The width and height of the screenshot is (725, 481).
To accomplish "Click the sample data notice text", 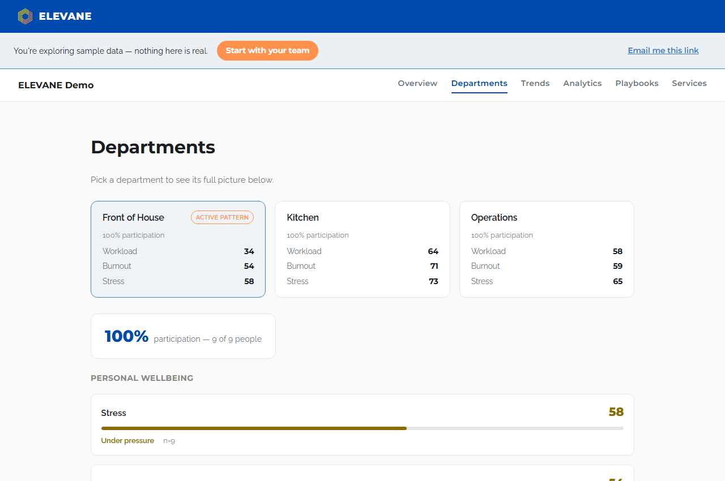I will tap(110, 50).
